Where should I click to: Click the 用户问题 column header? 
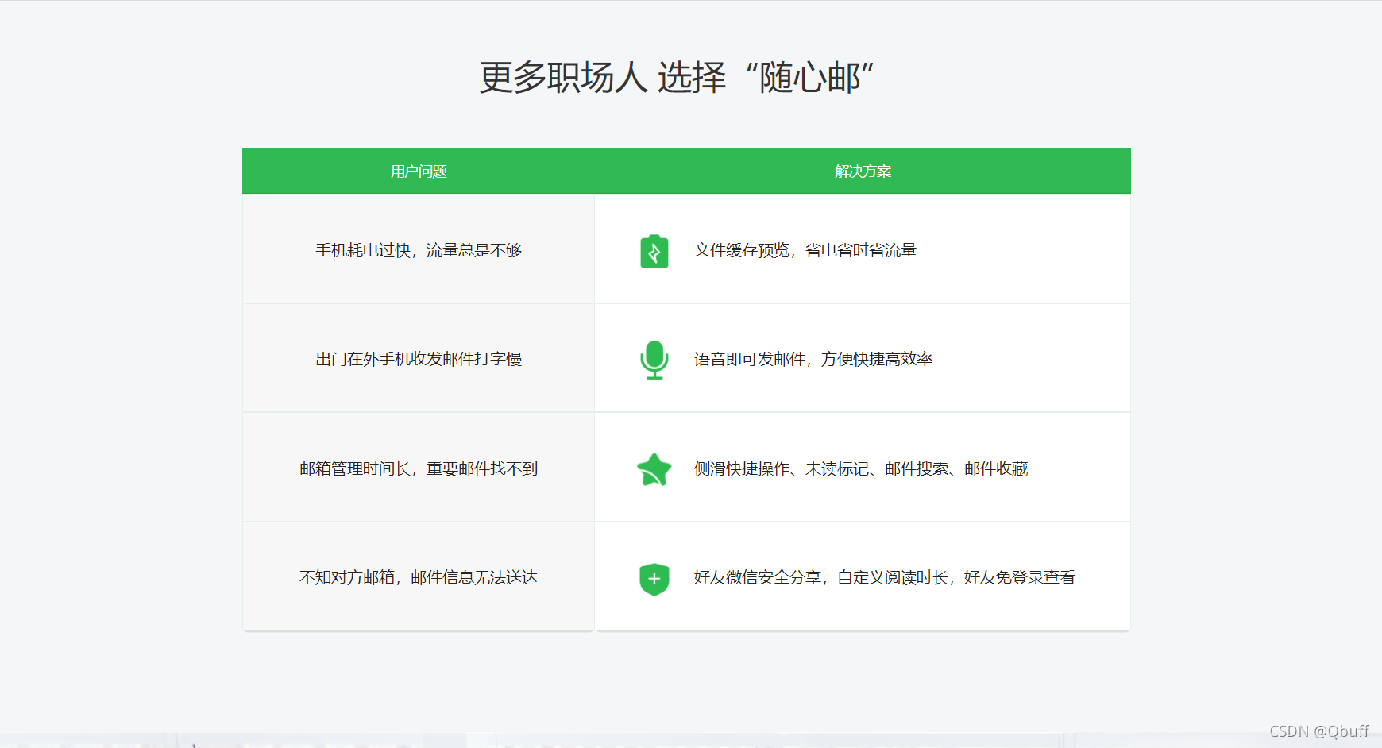click(419, 172)
